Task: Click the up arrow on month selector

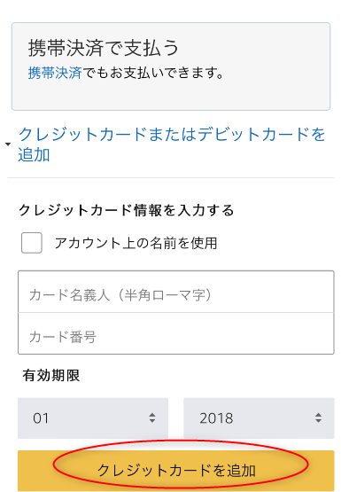Action: (x=152, y=415)
